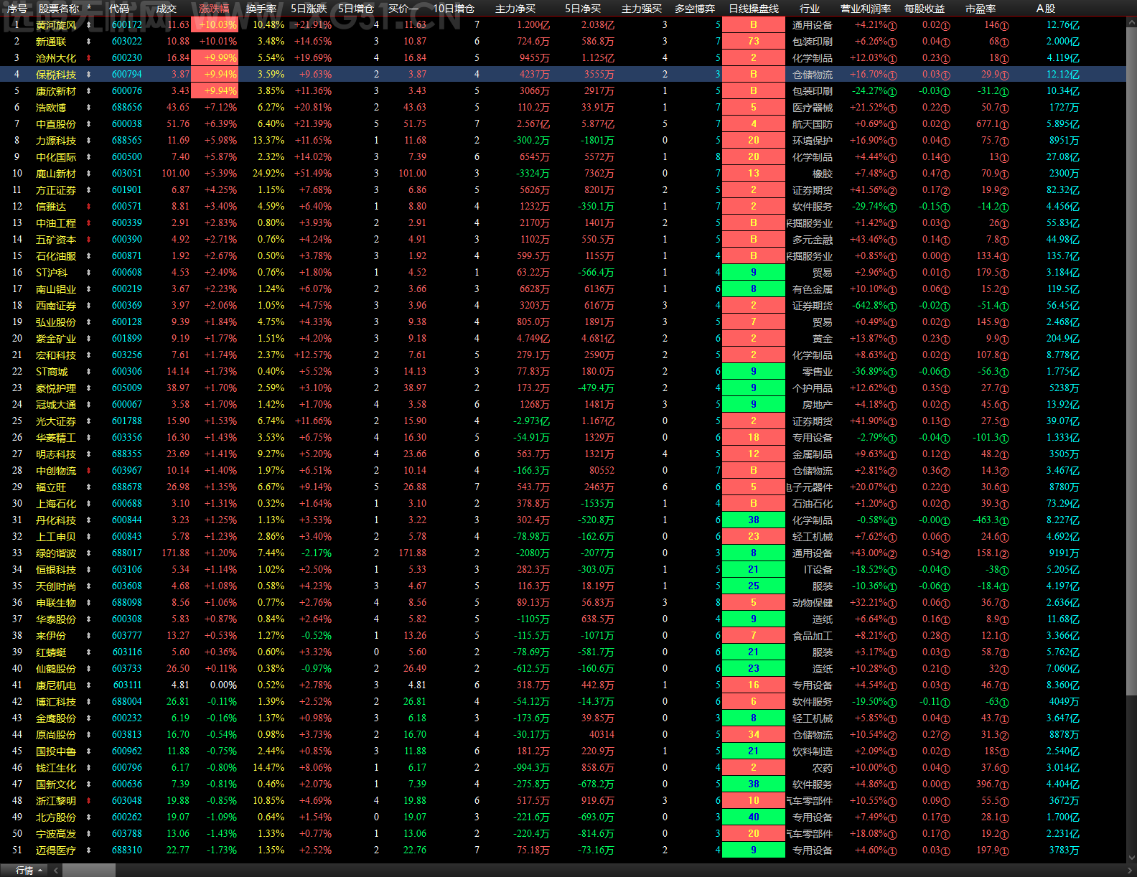Click stock code 603256
The height and width of the screenshot is (877, 1137).
[127, 355]
